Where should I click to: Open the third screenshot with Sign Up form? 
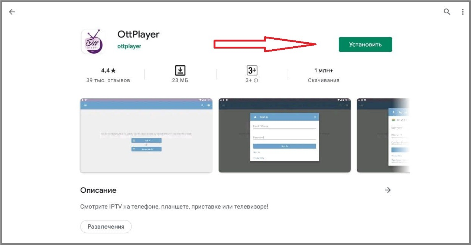(383, 135)
